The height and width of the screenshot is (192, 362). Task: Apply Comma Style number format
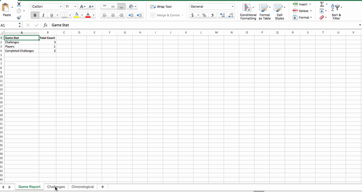[x=213, y=15]
